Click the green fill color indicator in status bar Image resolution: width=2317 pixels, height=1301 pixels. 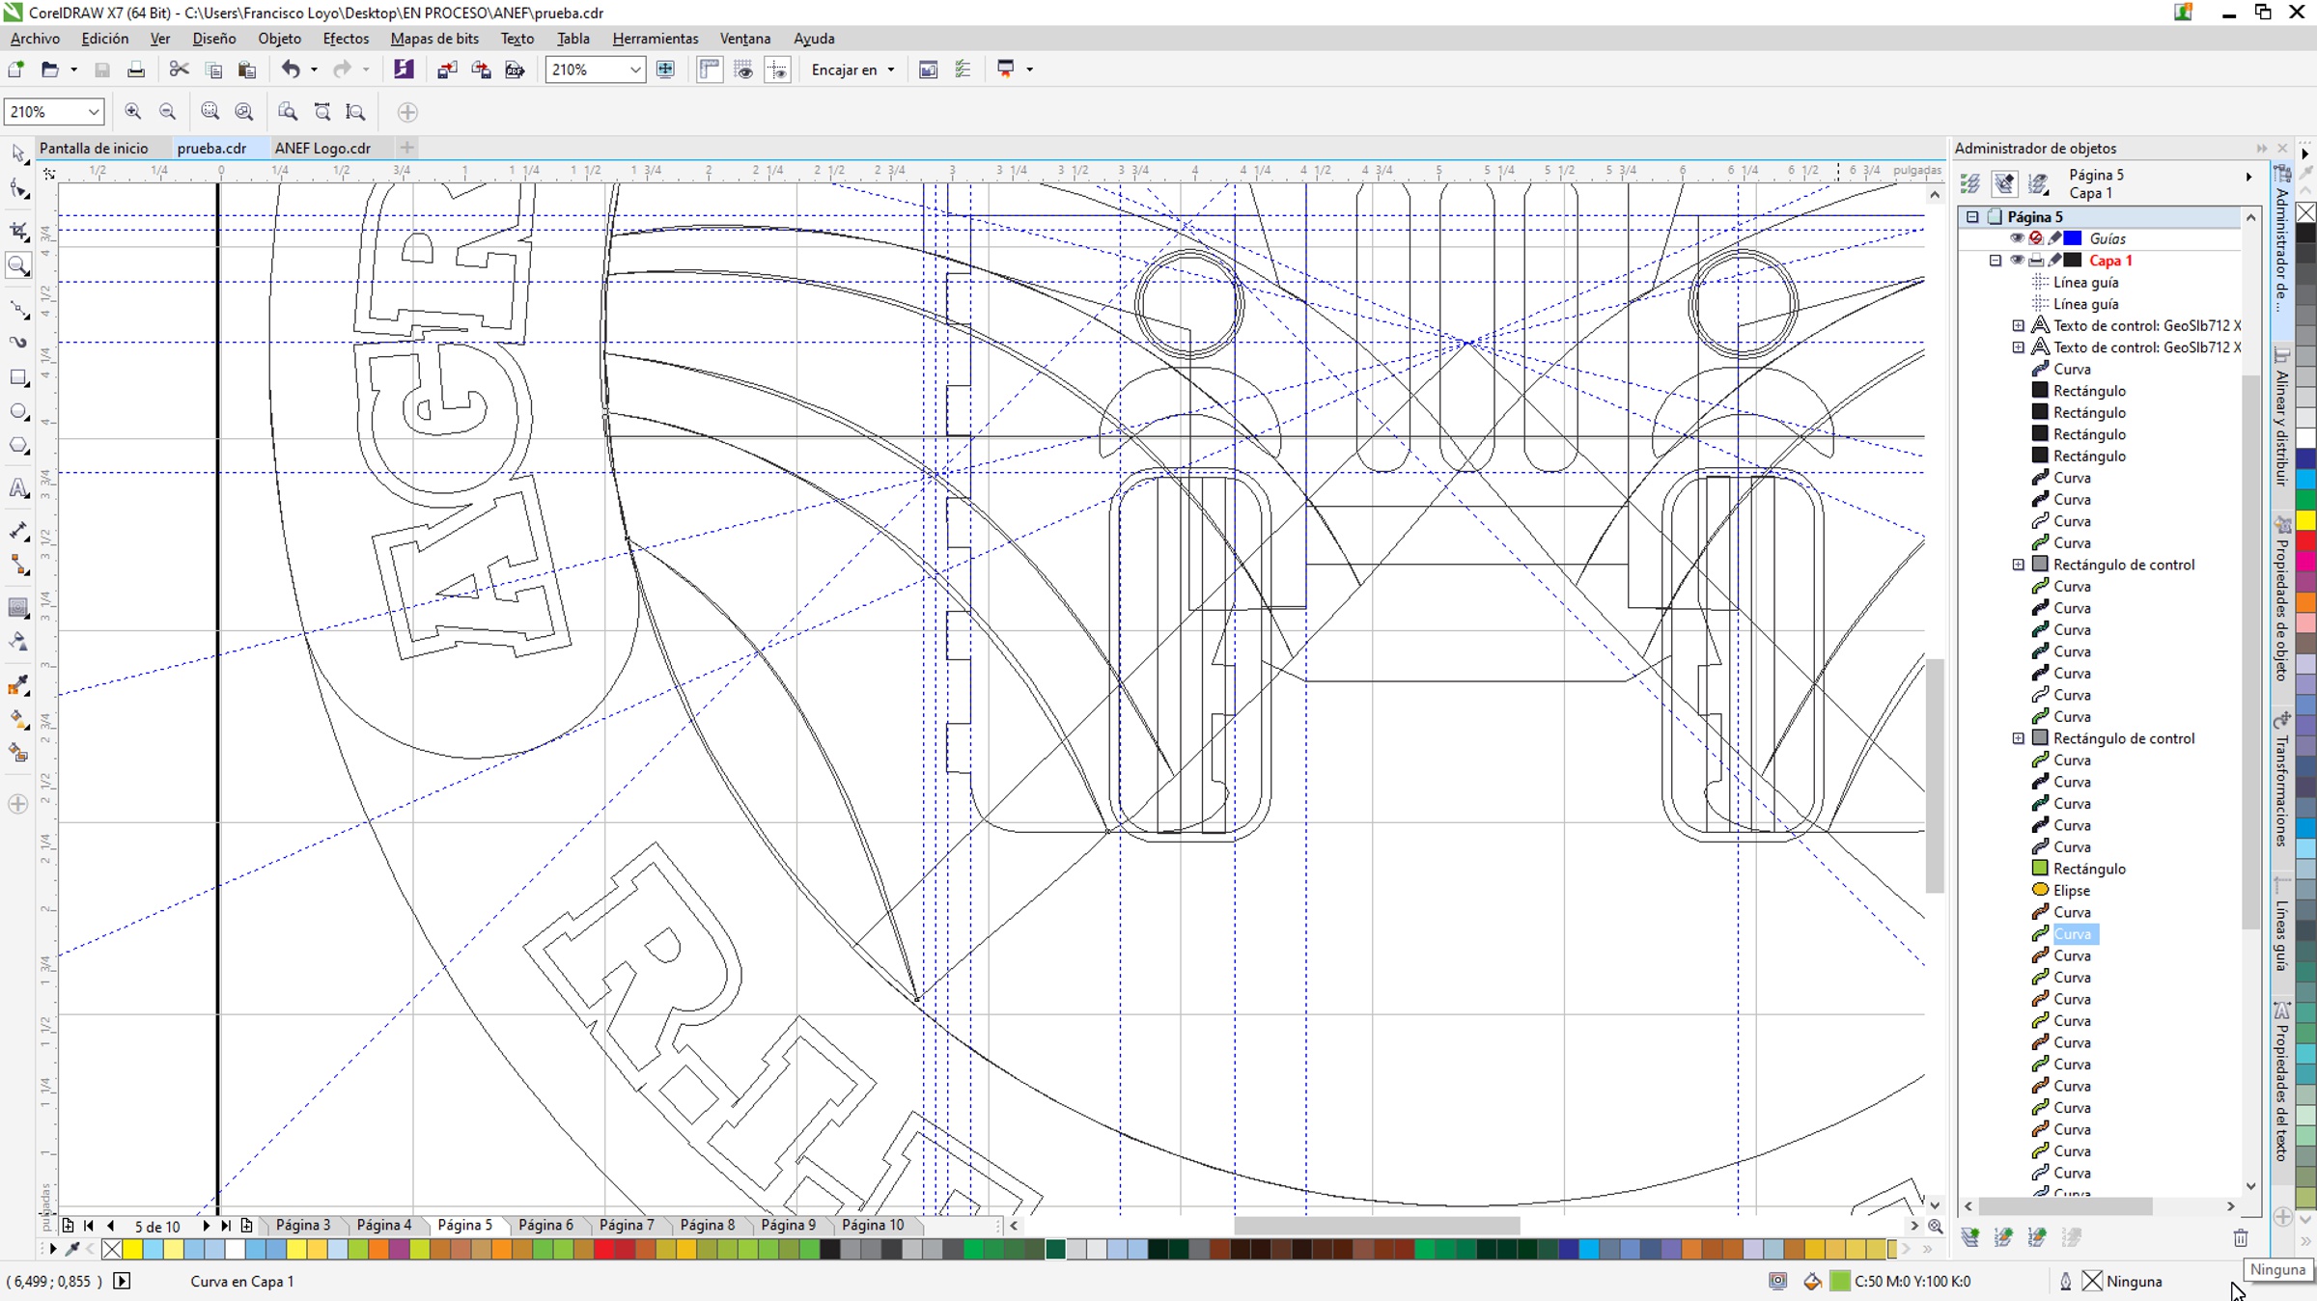(1840, 1282)
